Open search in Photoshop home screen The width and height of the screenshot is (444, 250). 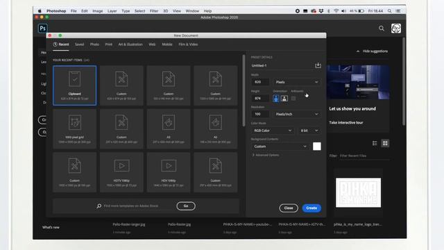pyautogui.click(x=382, y=28)
